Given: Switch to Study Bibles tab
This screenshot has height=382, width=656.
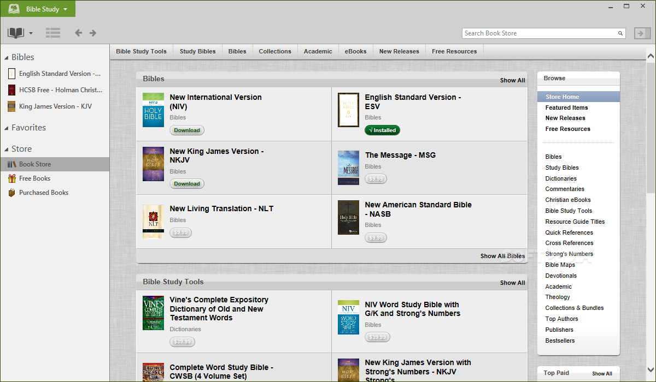Looking at the screenshot, I should click(x=197, y=51).
